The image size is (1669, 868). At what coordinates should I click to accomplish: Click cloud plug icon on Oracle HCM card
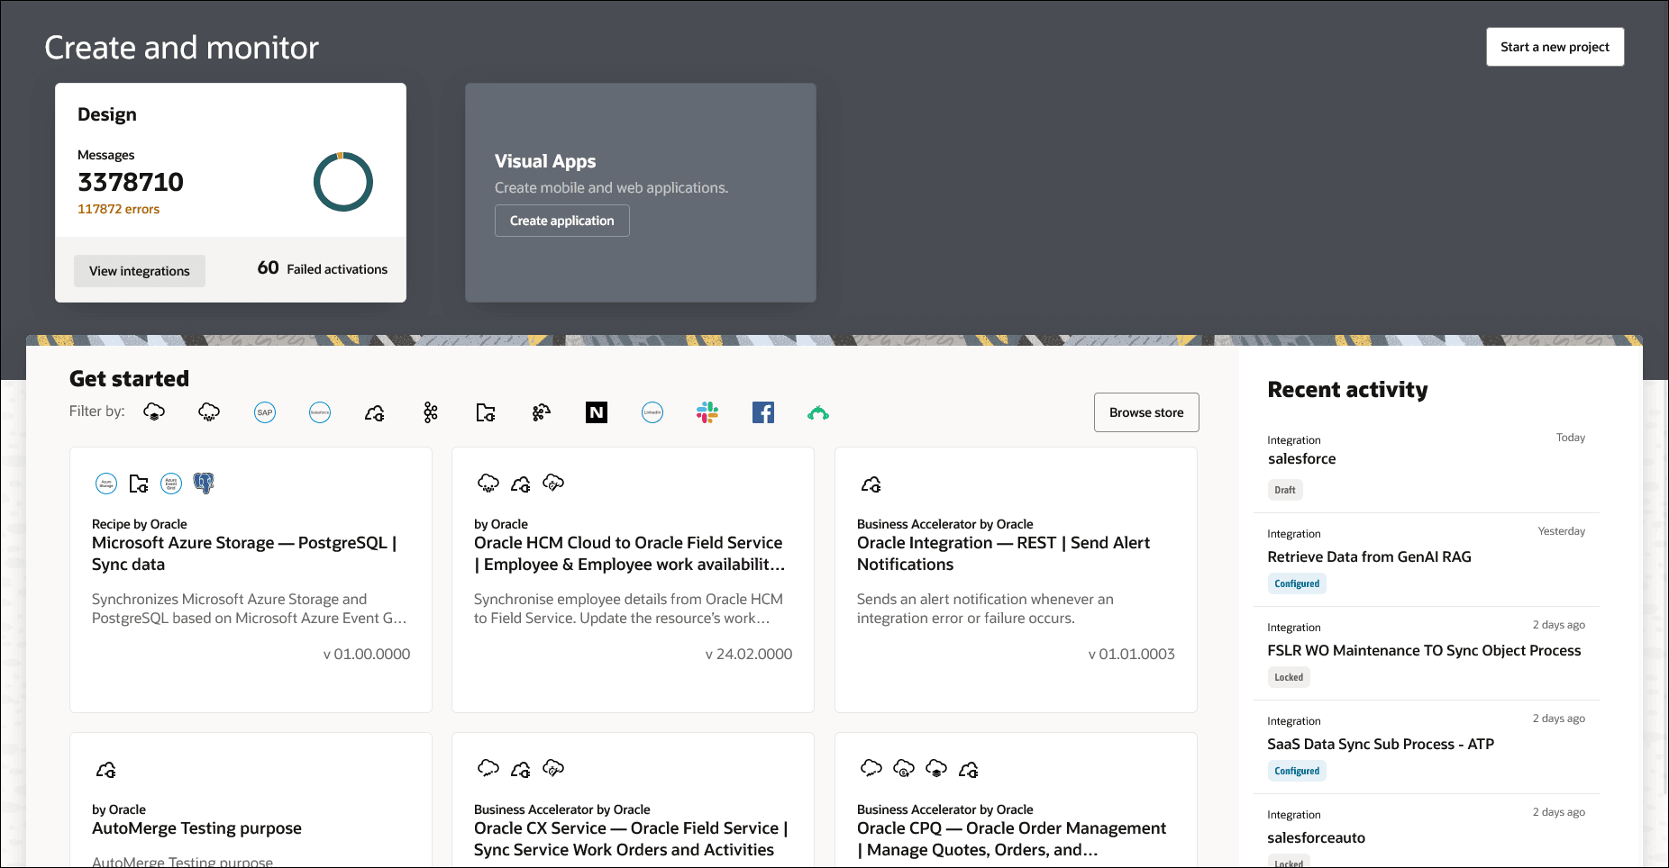pyautogui.click(x=521, y=484)
